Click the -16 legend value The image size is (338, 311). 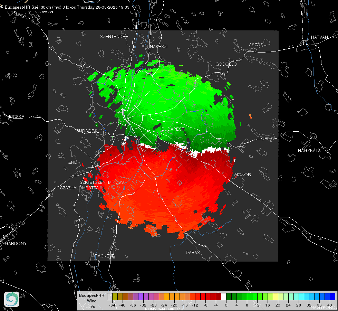pos(184,305)
